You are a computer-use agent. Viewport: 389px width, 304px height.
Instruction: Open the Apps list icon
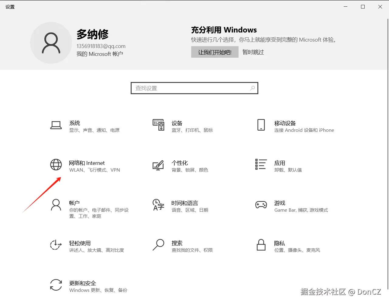click(x=261, y=164)
